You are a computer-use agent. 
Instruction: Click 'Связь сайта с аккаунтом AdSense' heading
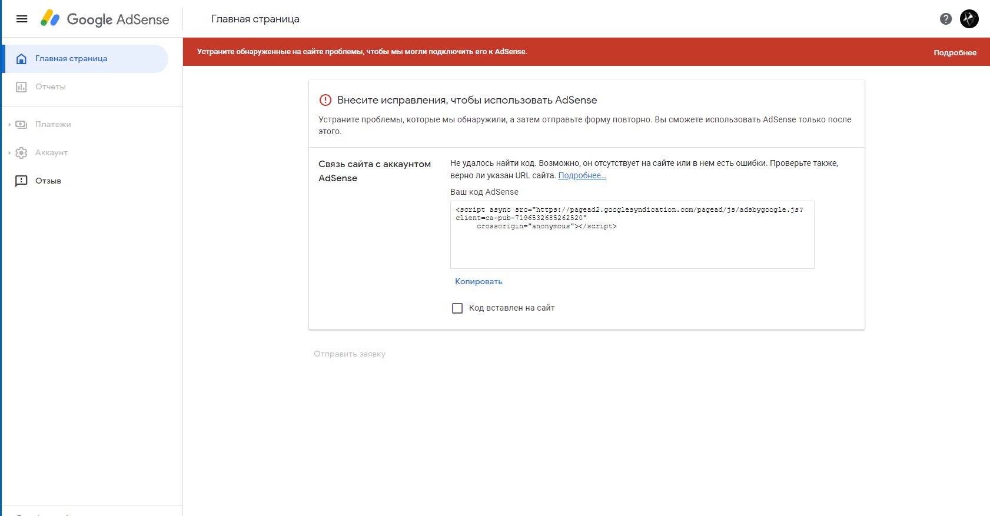click(374, 171)
